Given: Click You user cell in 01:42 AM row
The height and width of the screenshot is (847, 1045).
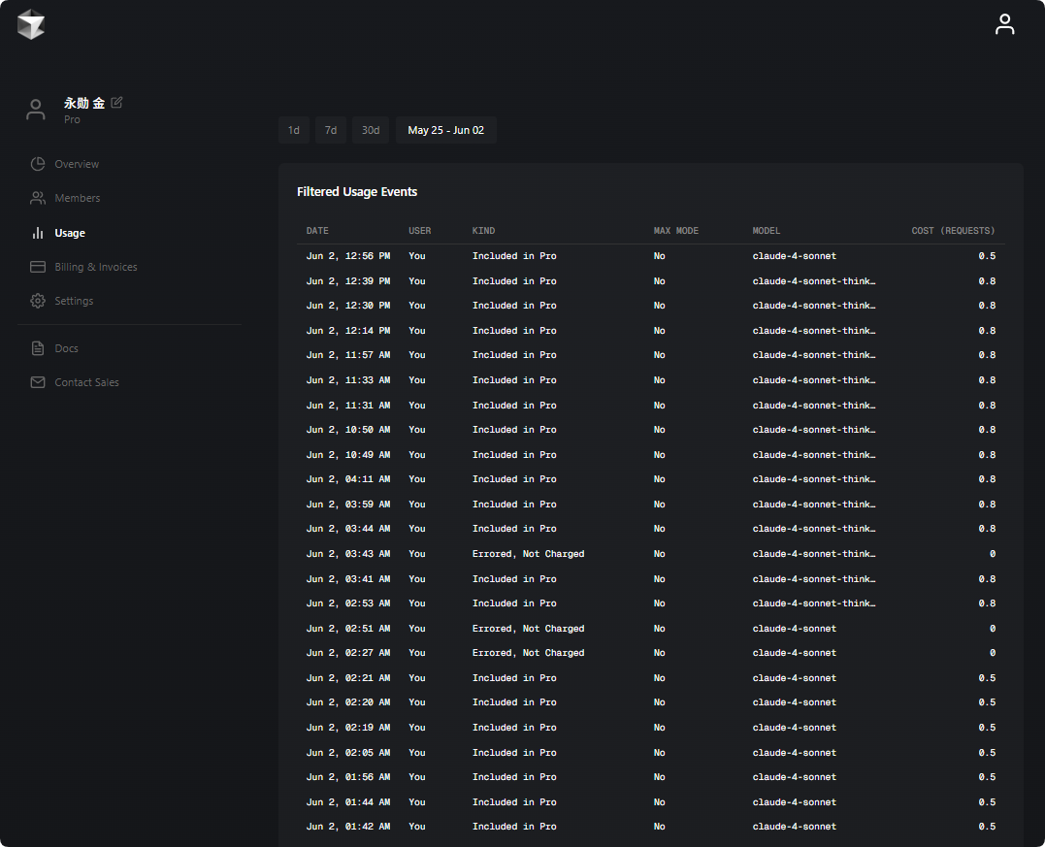Looking at the screenshot, I should 417,827.
